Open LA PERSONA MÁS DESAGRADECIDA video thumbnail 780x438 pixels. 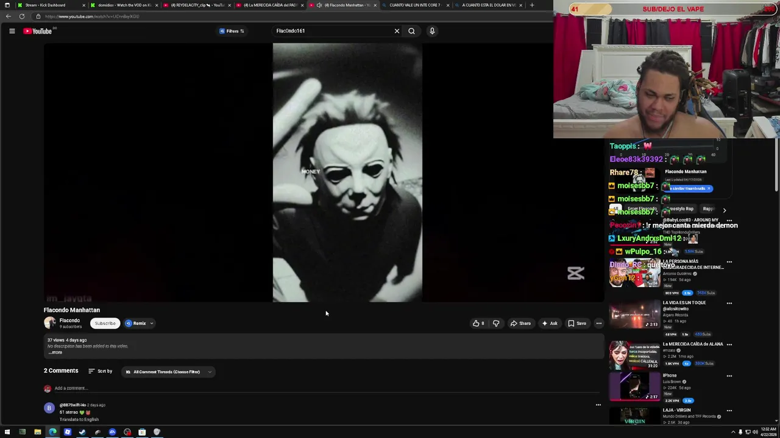[x=634, y=273]
